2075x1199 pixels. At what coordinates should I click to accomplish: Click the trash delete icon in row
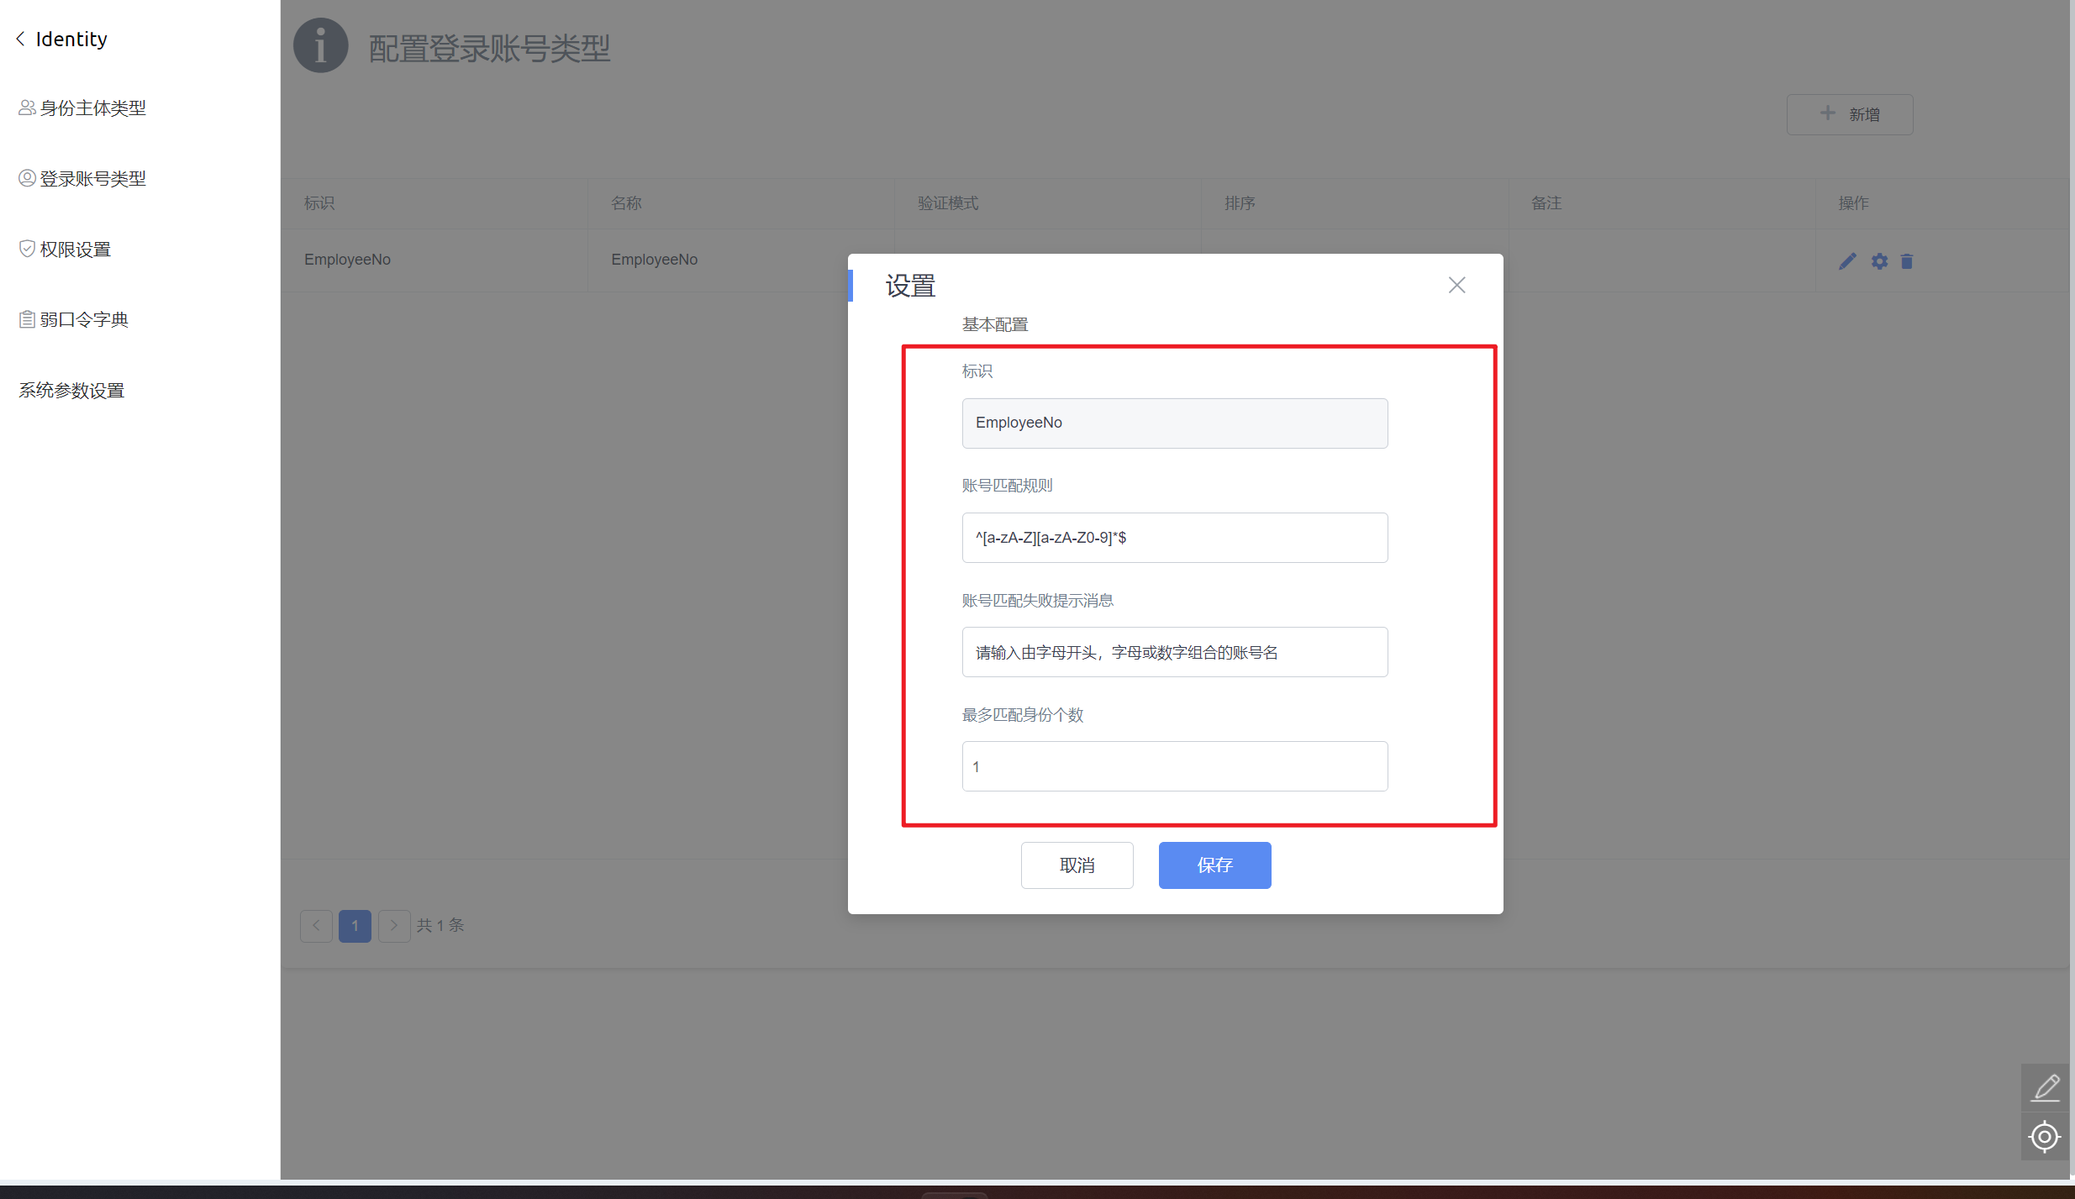1907,261
